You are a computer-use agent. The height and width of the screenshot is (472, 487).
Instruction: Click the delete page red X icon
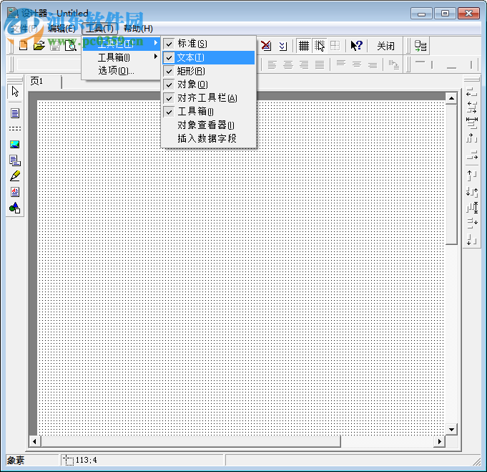pos(266,46)
